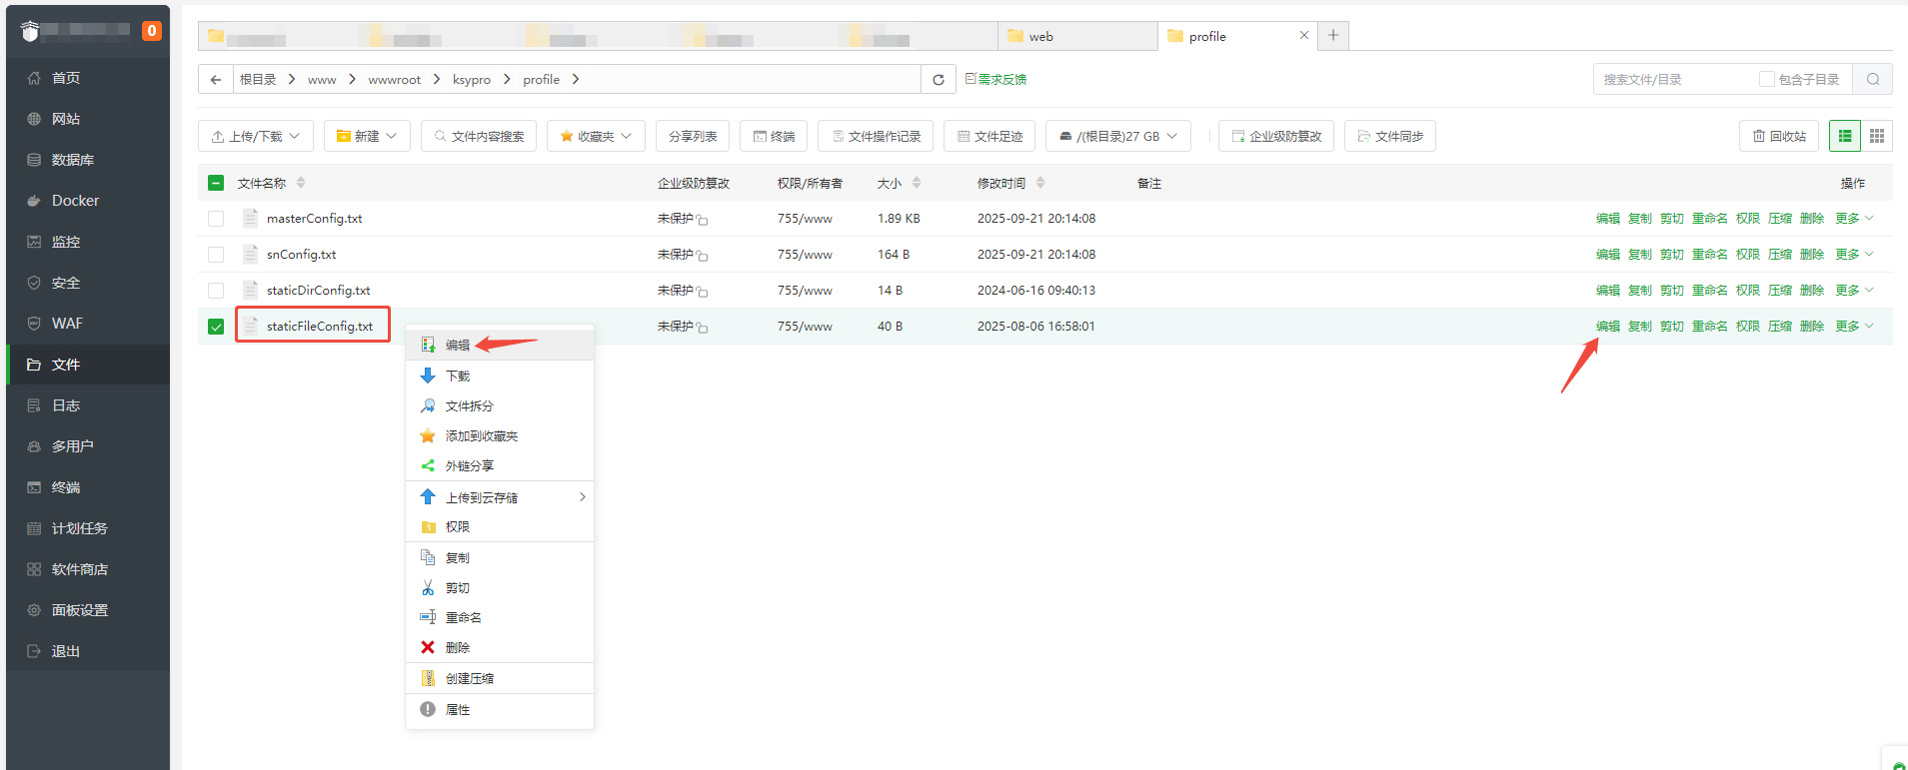
Task: Open 终端 in the sidebar
Action: point(88,487)
